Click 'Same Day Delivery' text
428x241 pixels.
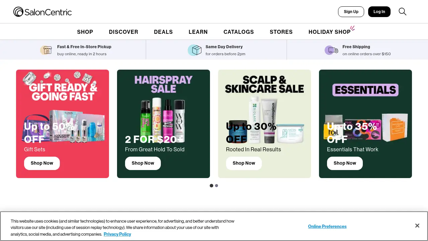pos(224,47)
